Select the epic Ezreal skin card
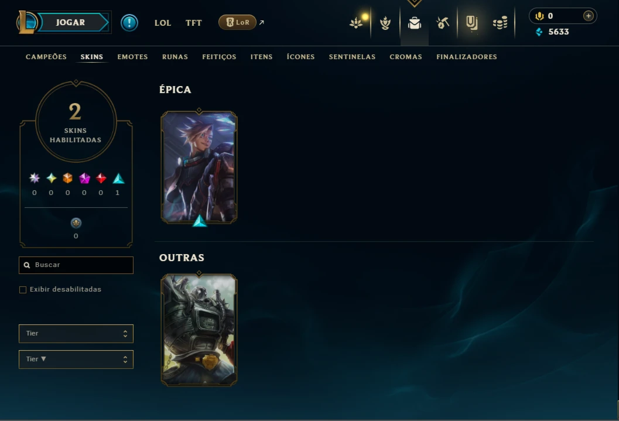 click(199, 167)
